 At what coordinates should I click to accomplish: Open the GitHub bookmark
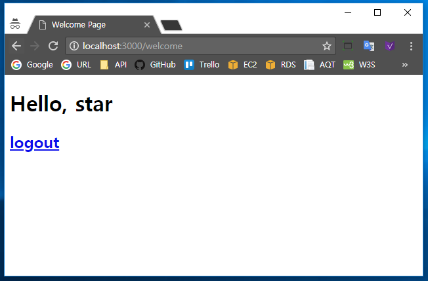[155, 65]
